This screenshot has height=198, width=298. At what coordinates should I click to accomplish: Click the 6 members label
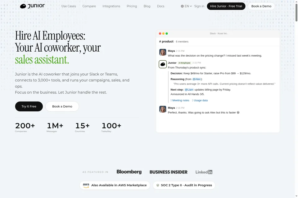[182, 42]
